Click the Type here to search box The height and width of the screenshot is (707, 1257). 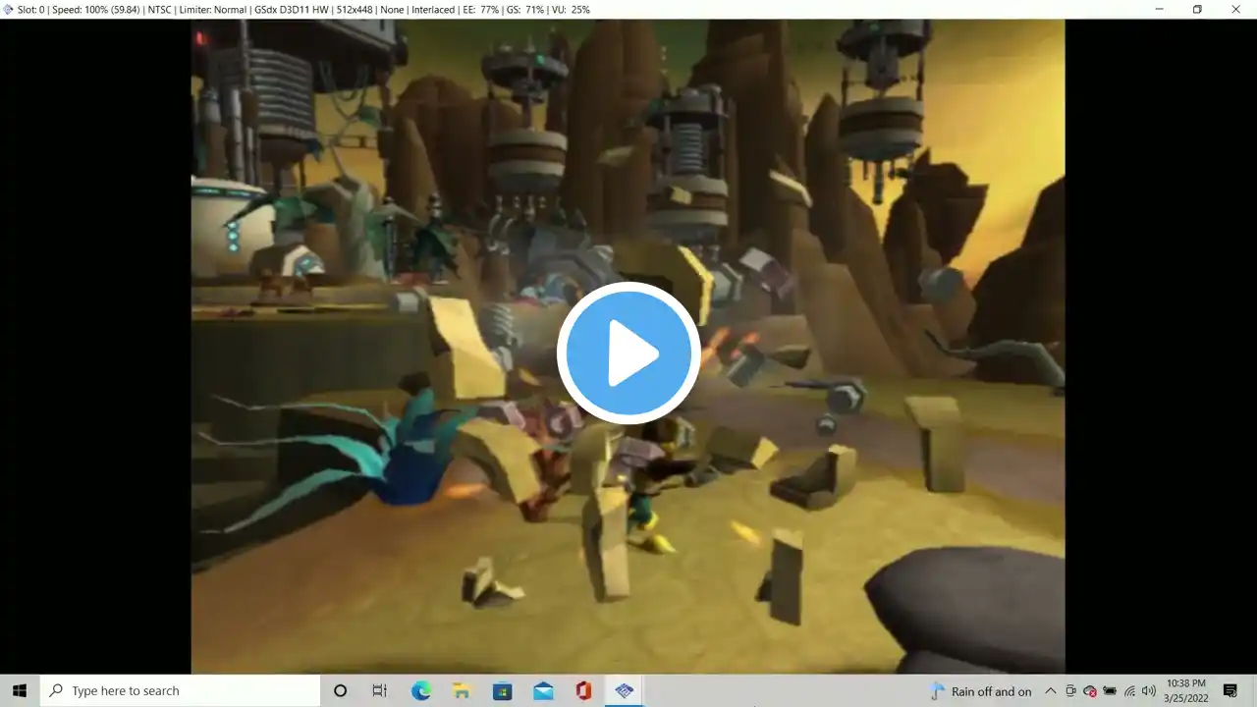[x=181, y=691]
